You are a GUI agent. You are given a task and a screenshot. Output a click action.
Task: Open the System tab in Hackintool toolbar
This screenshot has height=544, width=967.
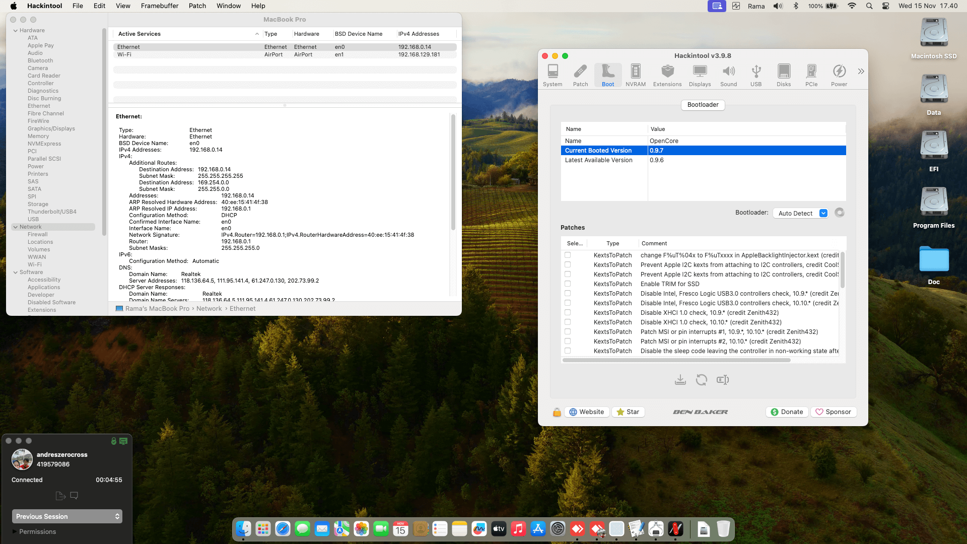tap(552, 76)
